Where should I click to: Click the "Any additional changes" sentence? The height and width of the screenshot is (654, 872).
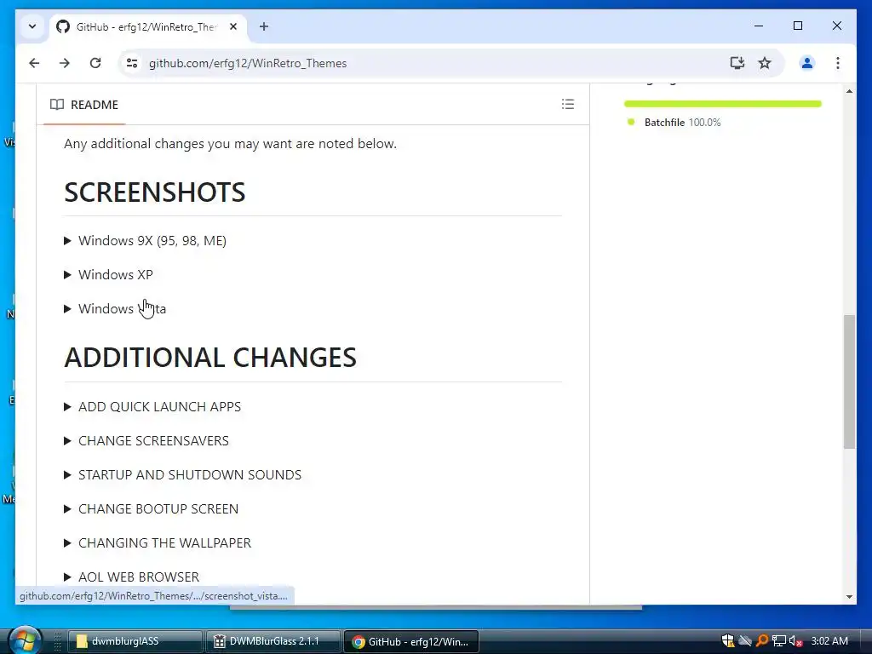pos(230,143)
